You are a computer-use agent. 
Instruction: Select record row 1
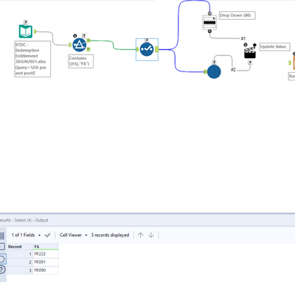(20, 254)
